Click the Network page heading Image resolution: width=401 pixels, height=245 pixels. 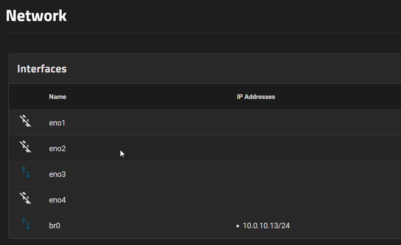click(36, 16)
